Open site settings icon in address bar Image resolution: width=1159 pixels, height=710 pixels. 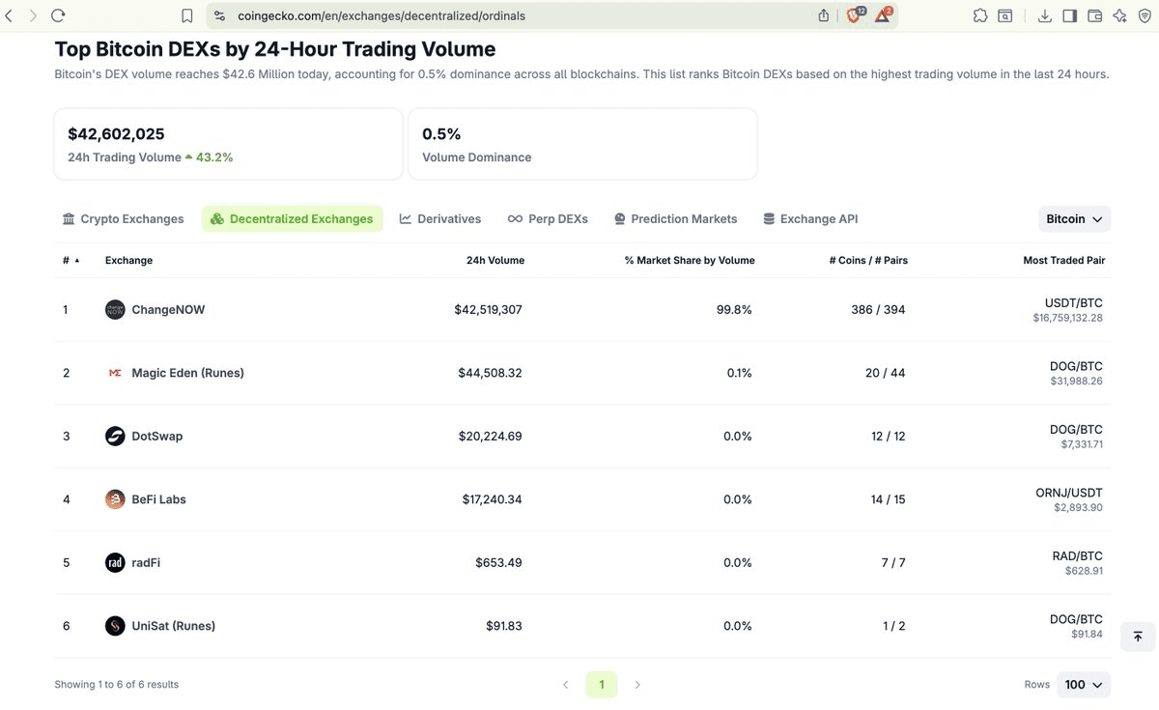click(x=219, y=15)
